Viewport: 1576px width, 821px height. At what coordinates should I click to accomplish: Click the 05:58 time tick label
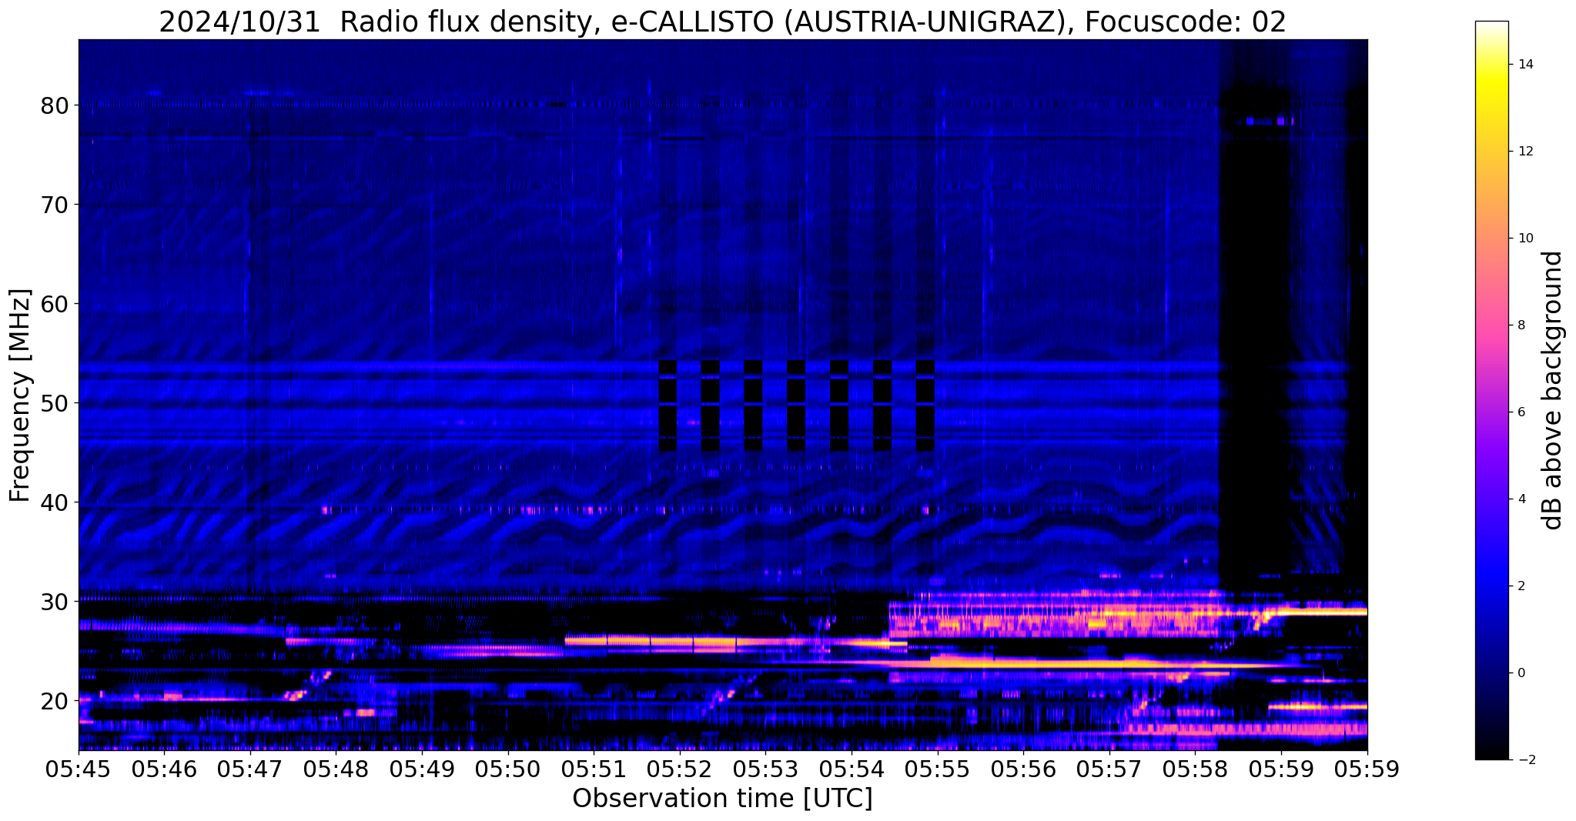pyautogui.click(x=1196, y=768)
